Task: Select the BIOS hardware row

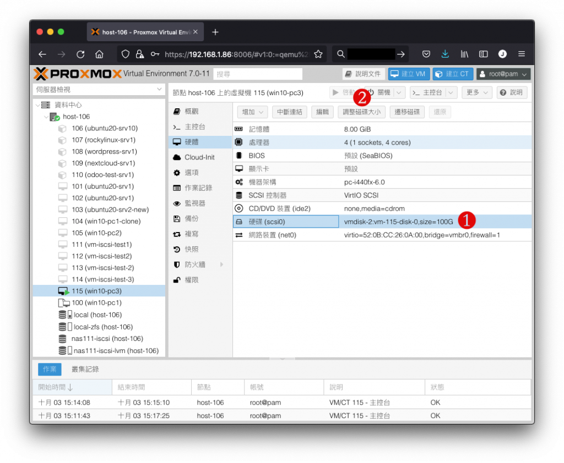Action: [x=382, y=156]
